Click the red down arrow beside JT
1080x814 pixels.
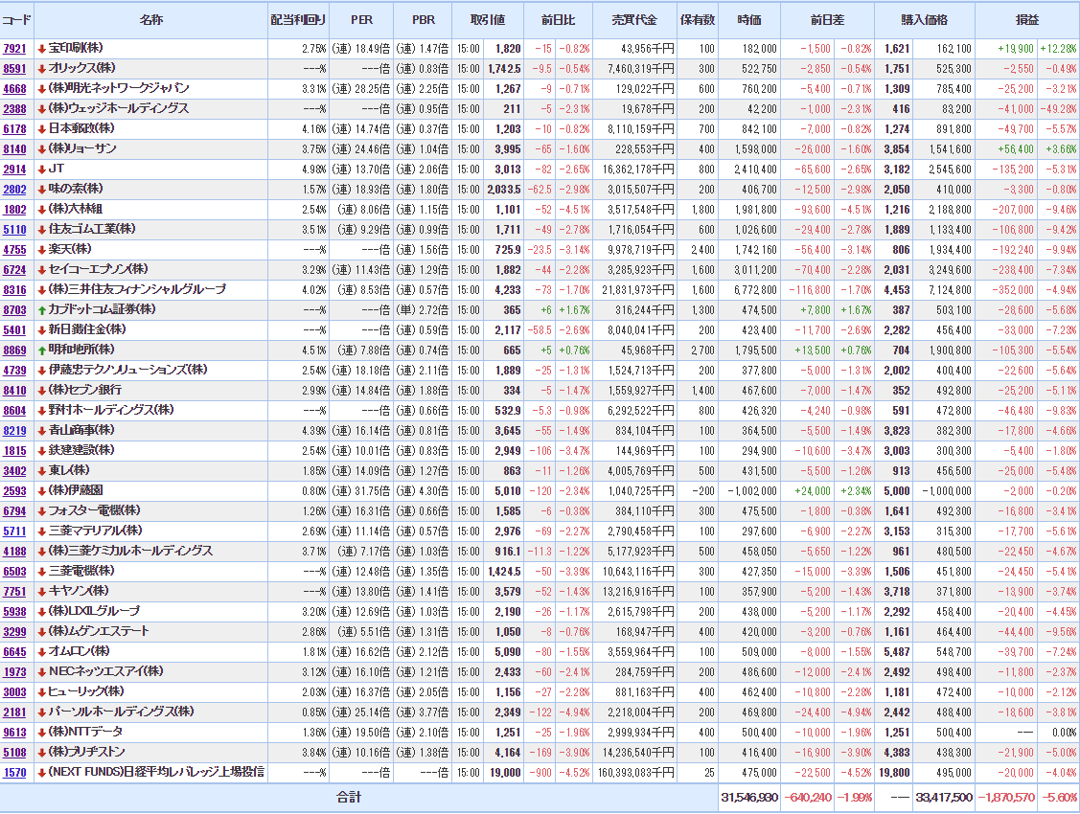pyautogui.click(x=41, y=169)
